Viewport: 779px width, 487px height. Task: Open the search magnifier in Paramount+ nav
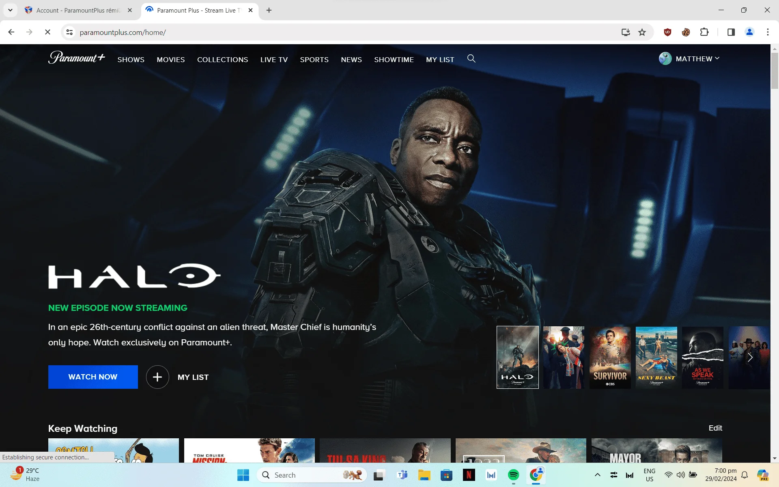click(471, 58)
